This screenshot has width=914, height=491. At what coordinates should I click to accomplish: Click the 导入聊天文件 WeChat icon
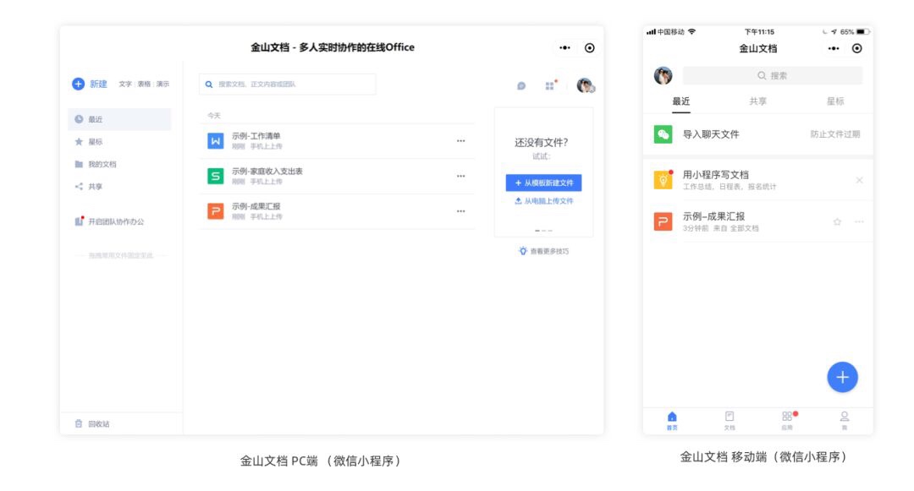coord(663,134)
